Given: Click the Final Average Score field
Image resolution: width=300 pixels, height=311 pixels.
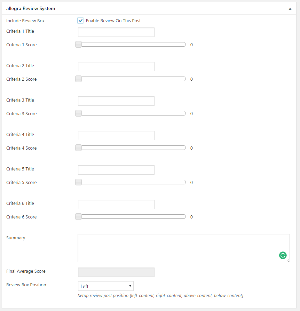Looking at the screenshot, I should [116, 272].
